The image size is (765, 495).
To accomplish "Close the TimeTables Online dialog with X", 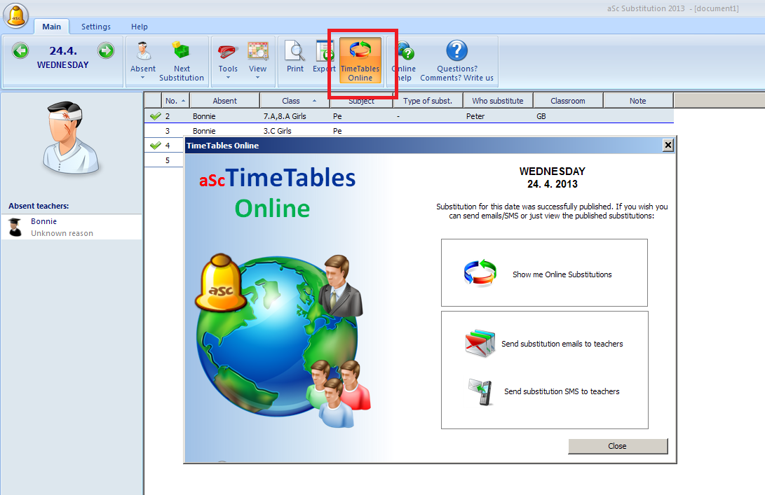I will 668,145.
